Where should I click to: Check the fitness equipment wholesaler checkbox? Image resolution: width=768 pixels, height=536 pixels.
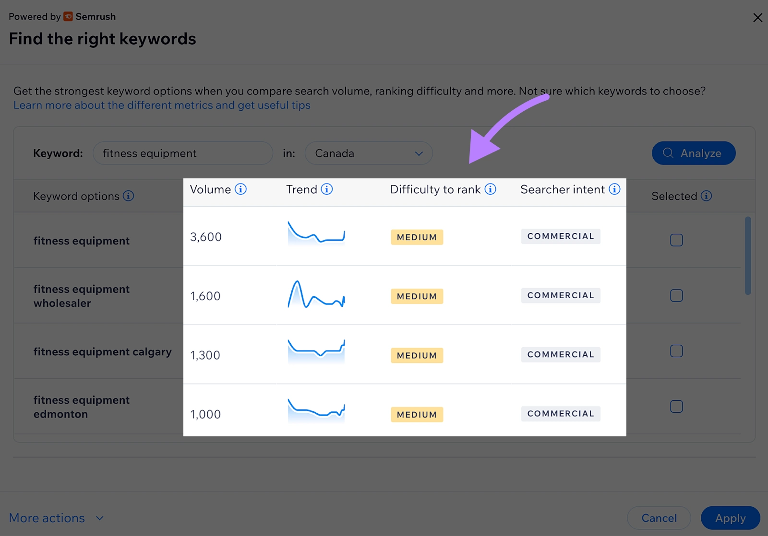pyautogui.click(x=676, y=296)
